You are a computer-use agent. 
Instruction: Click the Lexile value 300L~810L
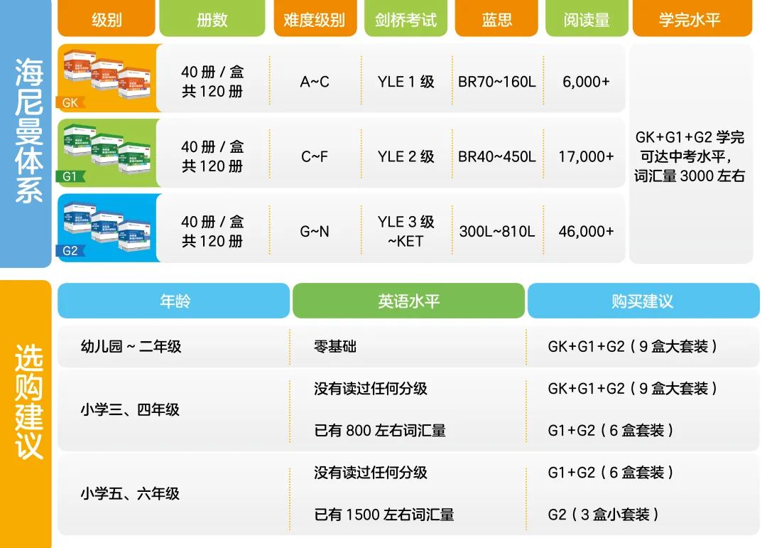click(497, 231)
